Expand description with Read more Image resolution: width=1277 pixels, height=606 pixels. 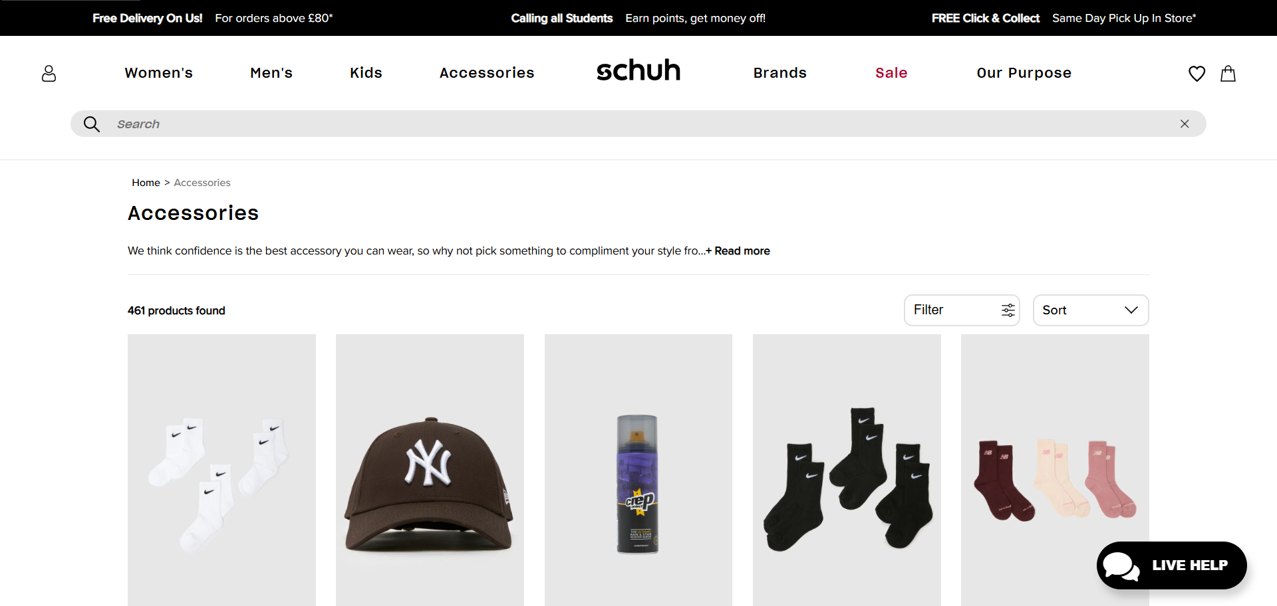738,251
